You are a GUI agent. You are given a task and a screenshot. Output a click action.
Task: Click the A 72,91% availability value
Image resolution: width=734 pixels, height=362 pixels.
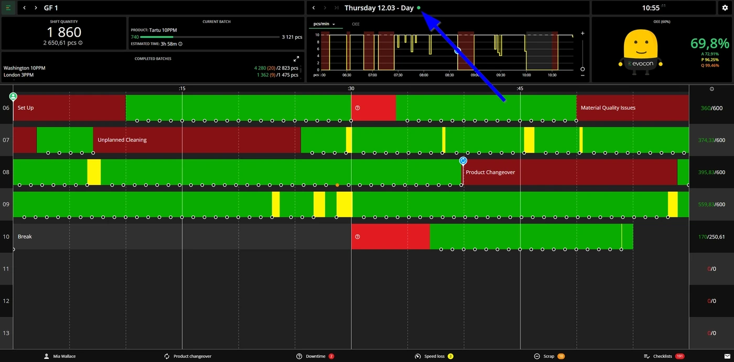click(x=710, y=54)
